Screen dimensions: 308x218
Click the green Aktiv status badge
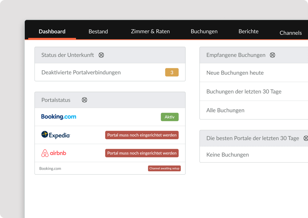[x=169, y=117]
